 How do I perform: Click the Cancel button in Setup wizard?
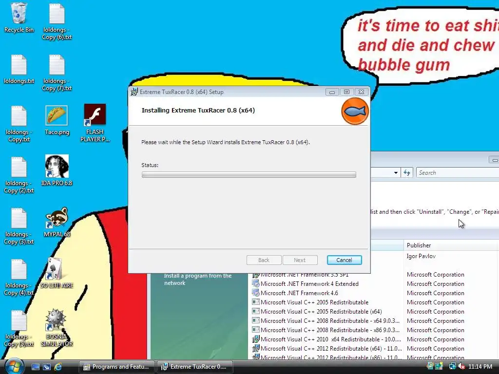tap(344, 260)
